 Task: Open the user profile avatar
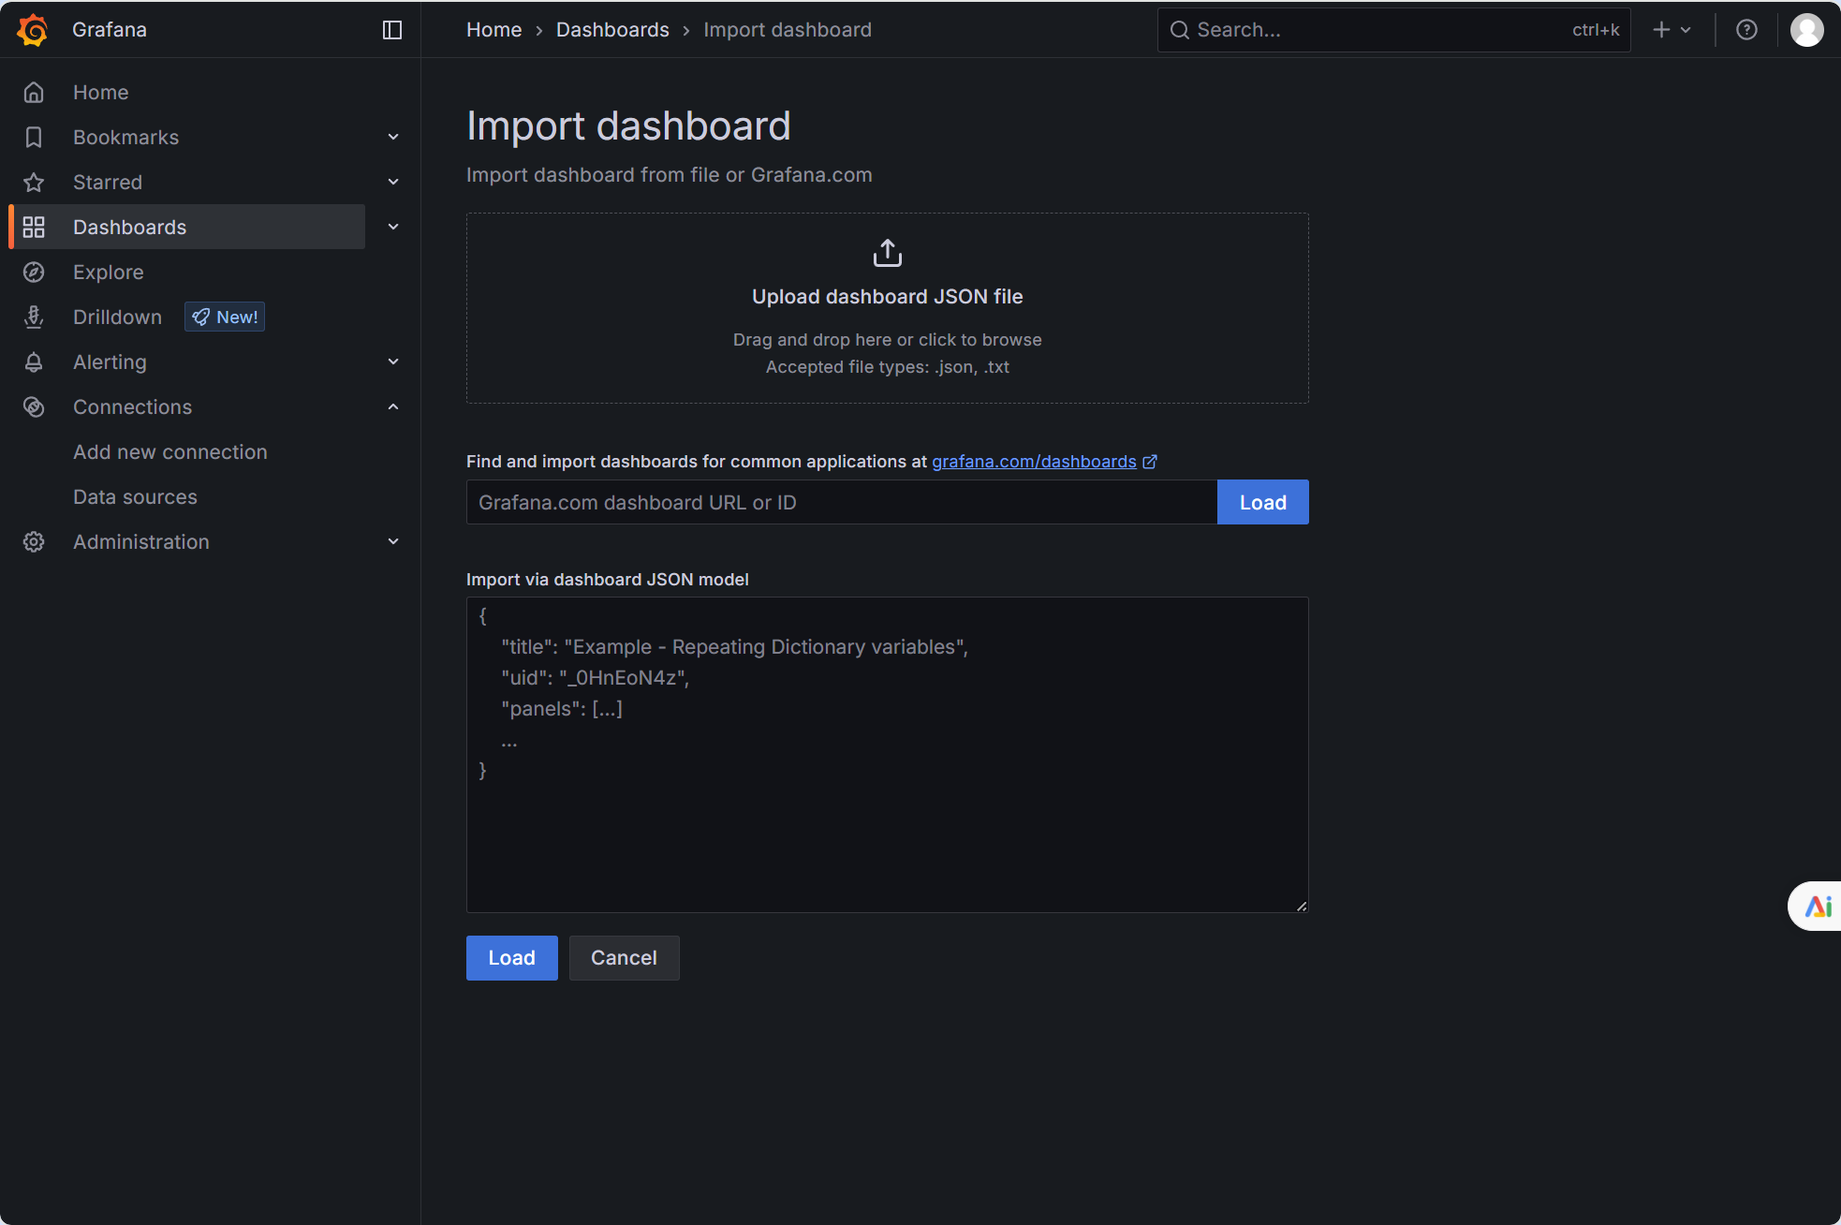1806,30
